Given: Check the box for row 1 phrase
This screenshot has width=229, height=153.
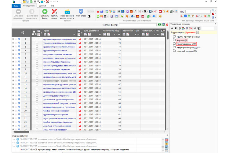Looking at the screenshot, I should coord(37,39).
